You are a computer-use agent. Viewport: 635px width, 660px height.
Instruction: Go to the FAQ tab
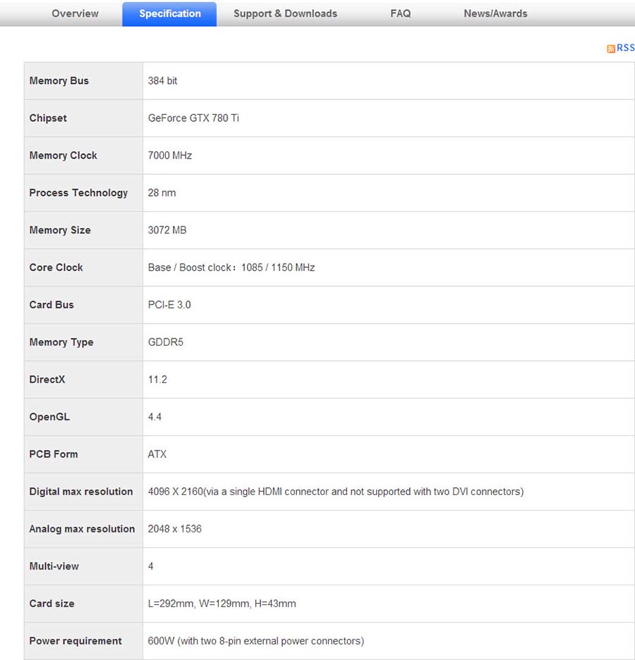(x=400, y=13)
